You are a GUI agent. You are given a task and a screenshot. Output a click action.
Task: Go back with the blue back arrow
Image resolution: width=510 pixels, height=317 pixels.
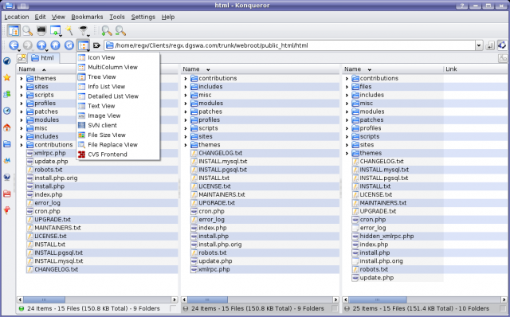pyautogui.click(x=14, y=45)
